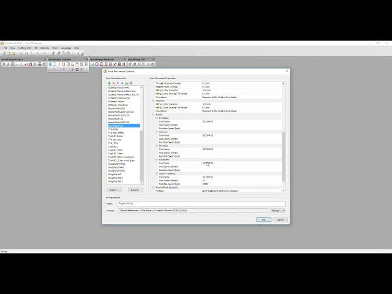Click the Import... button
This screenshot has height=294, width=392.
(115, 190)
